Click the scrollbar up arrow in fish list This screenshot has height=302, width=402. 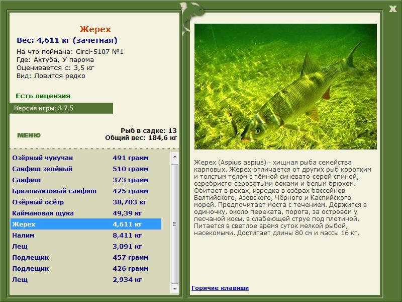[175, 157]
